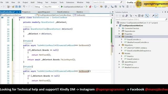
Task: Select 20221227120931_Initial.cs migration file
Action: click(x=137, y=48)
